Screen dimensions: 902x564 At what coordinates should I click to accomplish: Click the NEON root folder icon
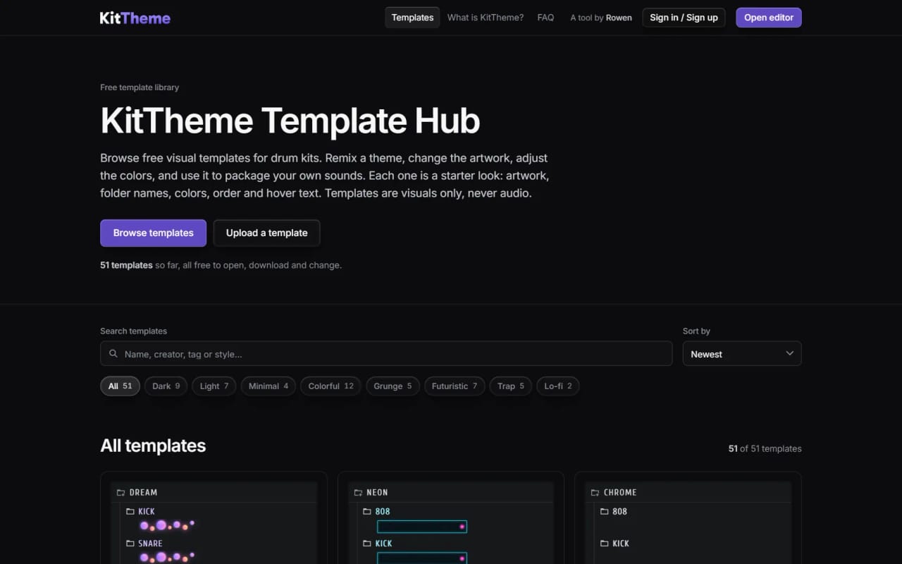click(359, 492)
